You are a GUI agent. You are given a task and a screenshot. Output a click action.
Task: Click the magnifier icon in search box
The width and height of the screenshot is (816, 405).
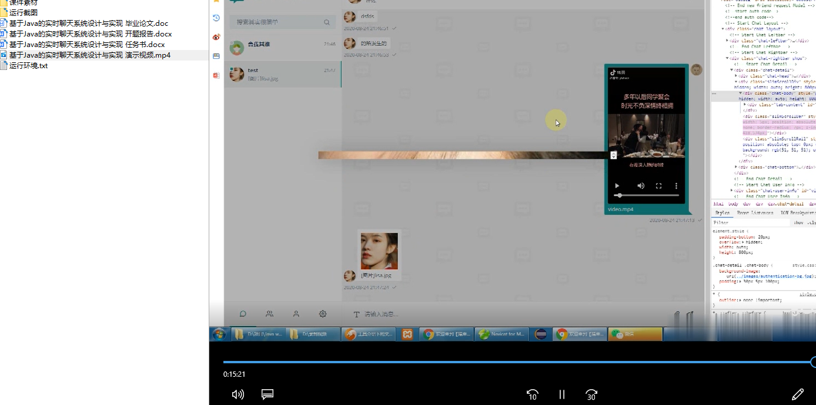pos(327,22)
